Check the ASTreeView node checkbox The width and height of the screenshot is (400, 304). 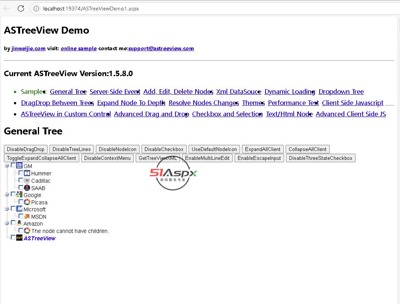(x=13, y=238)
